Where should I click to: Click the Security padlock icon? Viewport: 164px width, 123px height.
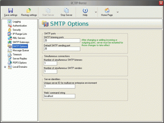10,30
